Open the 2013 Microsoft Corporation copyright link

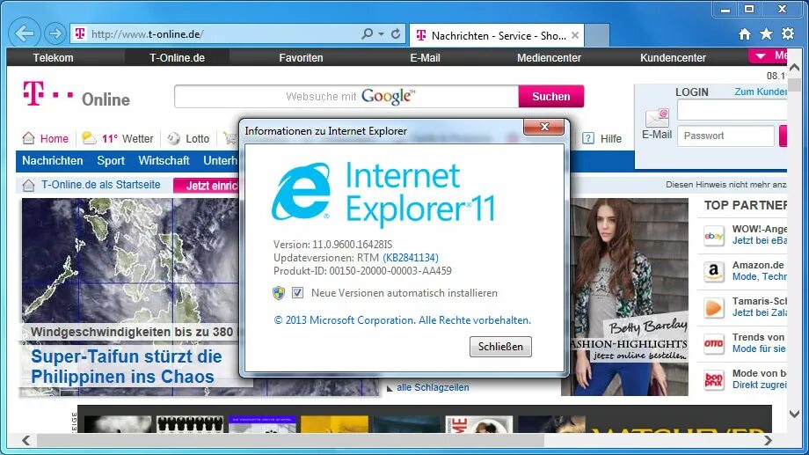point(403,320)
